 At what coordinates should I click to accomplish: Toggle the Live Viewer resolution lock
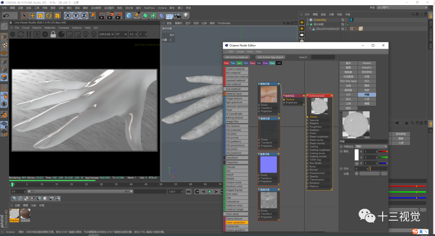(53, 34)
